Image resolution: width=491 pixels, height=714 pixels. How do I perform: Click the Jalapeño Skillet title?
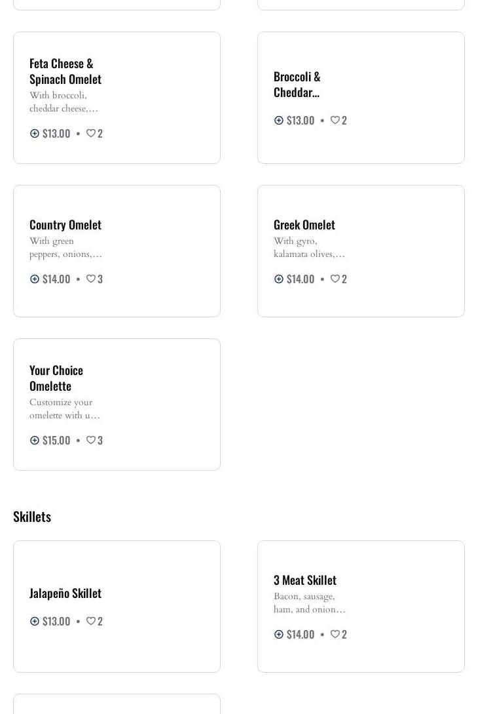pos(65,593)
